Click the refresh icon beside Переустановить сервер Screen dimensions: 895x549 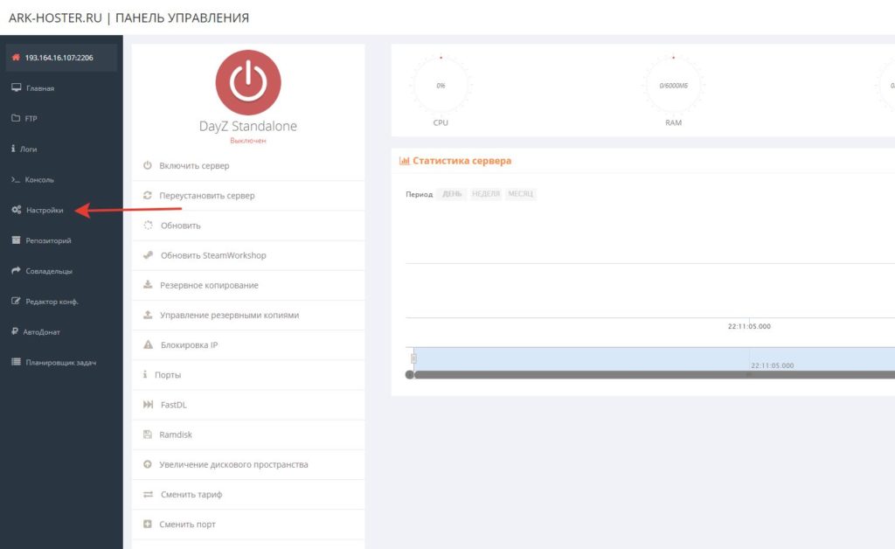pos(147,195)
